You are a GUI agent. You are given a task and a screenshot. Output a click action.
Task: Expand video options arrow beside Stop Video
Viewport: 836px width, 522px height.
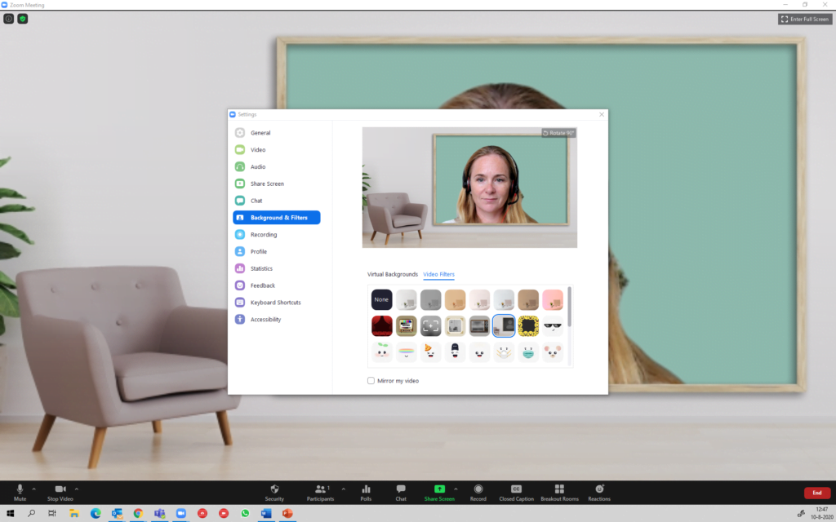pos(77,489)
